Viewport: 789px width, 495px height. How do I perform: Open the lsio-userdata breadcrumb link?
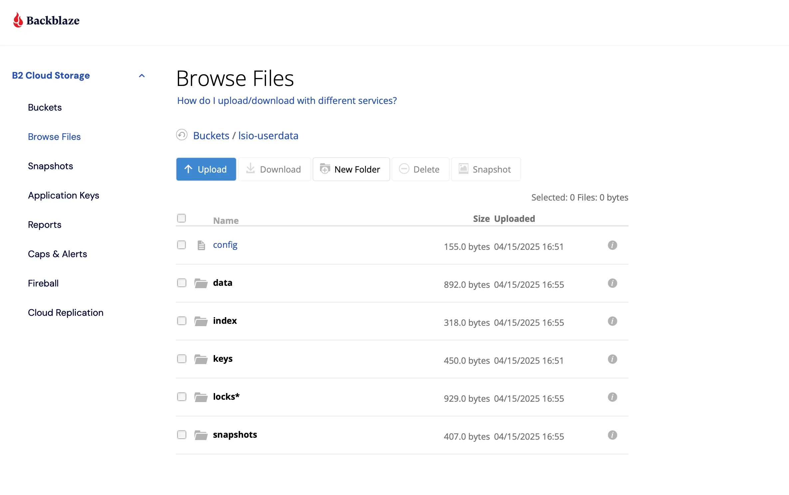[x=268, y=136]
